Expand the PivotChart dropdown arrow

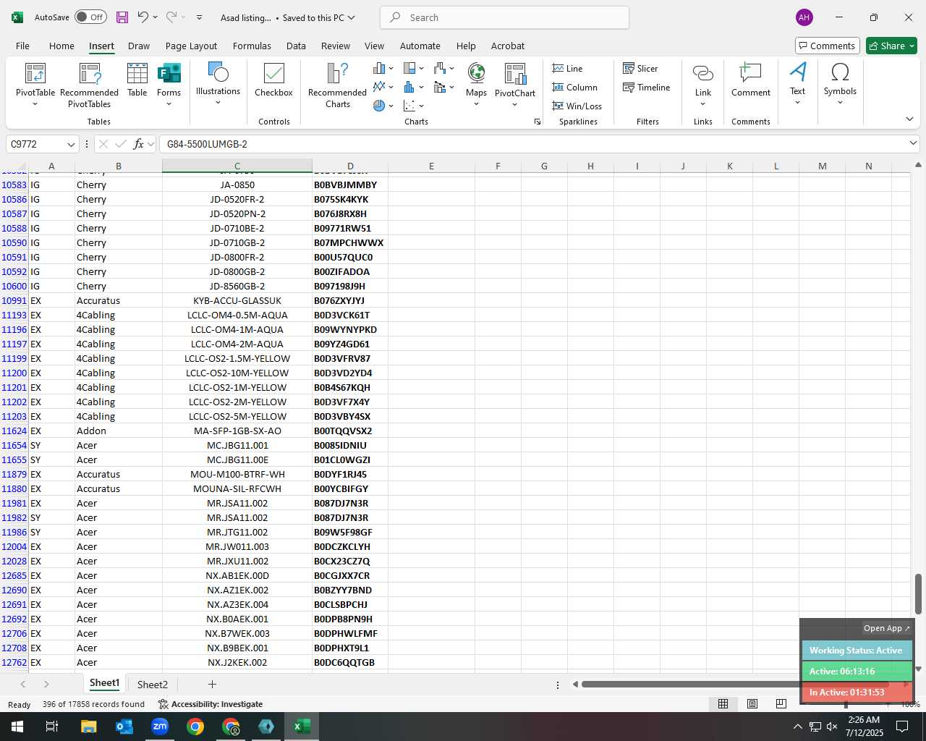(515, 104)
